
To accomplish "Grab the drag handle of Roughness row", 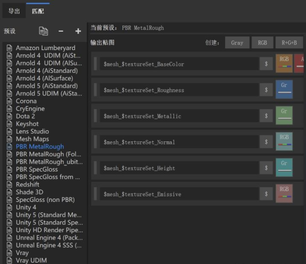I will [x=95, y=90].
